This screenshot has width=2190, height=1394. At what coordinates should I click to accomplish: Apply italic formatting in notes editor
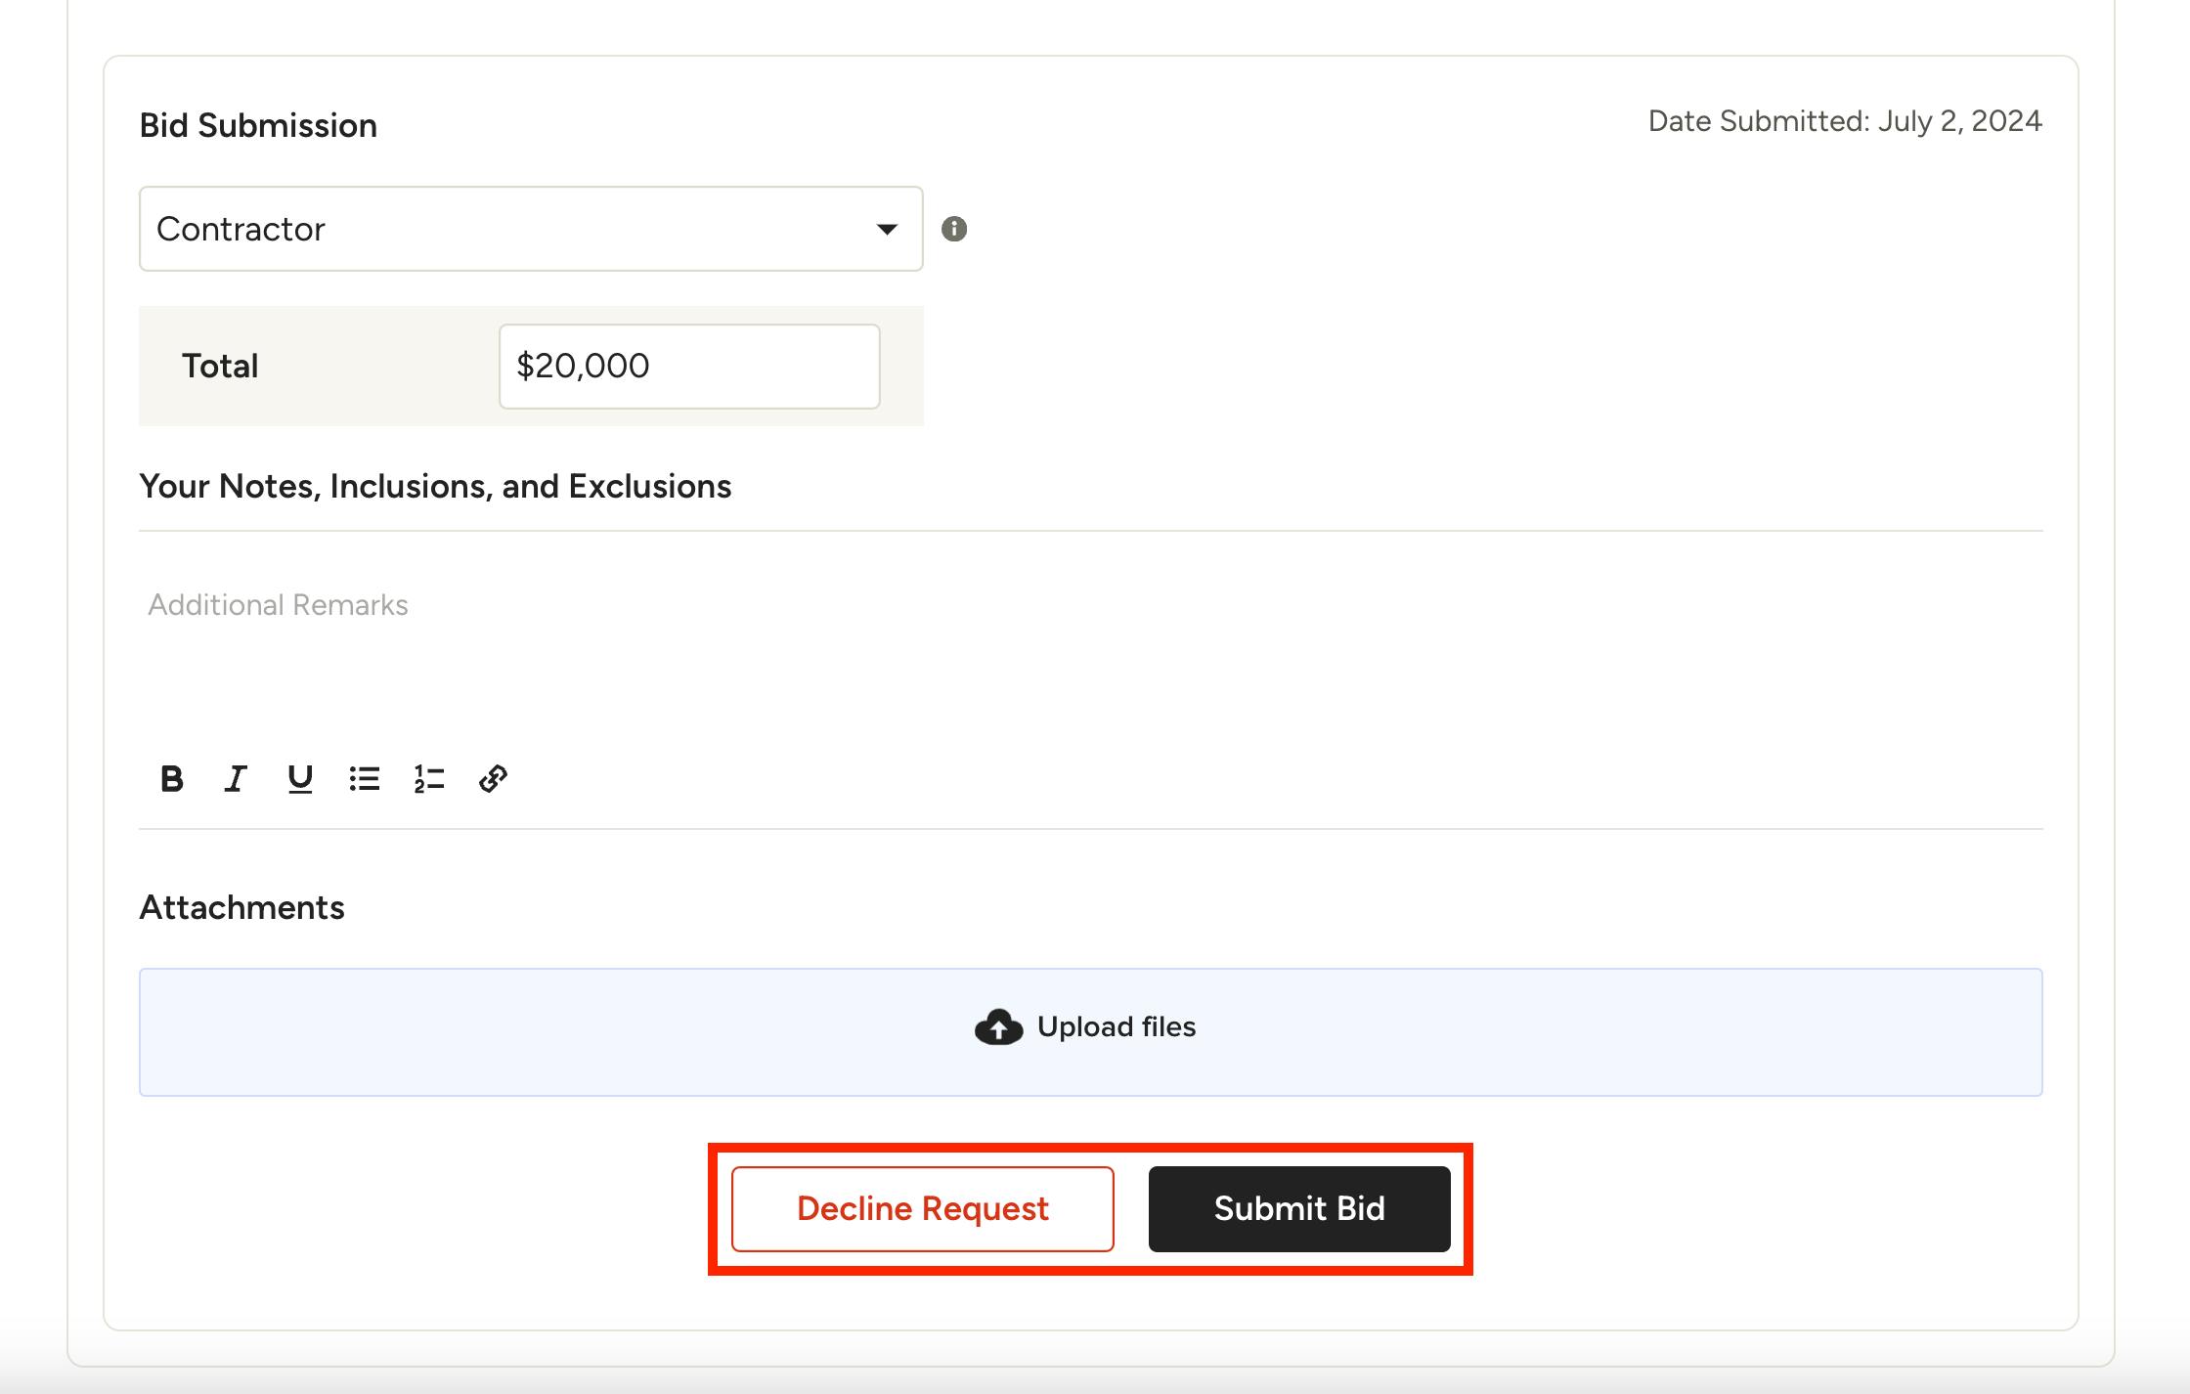click(x=236, y=779)
